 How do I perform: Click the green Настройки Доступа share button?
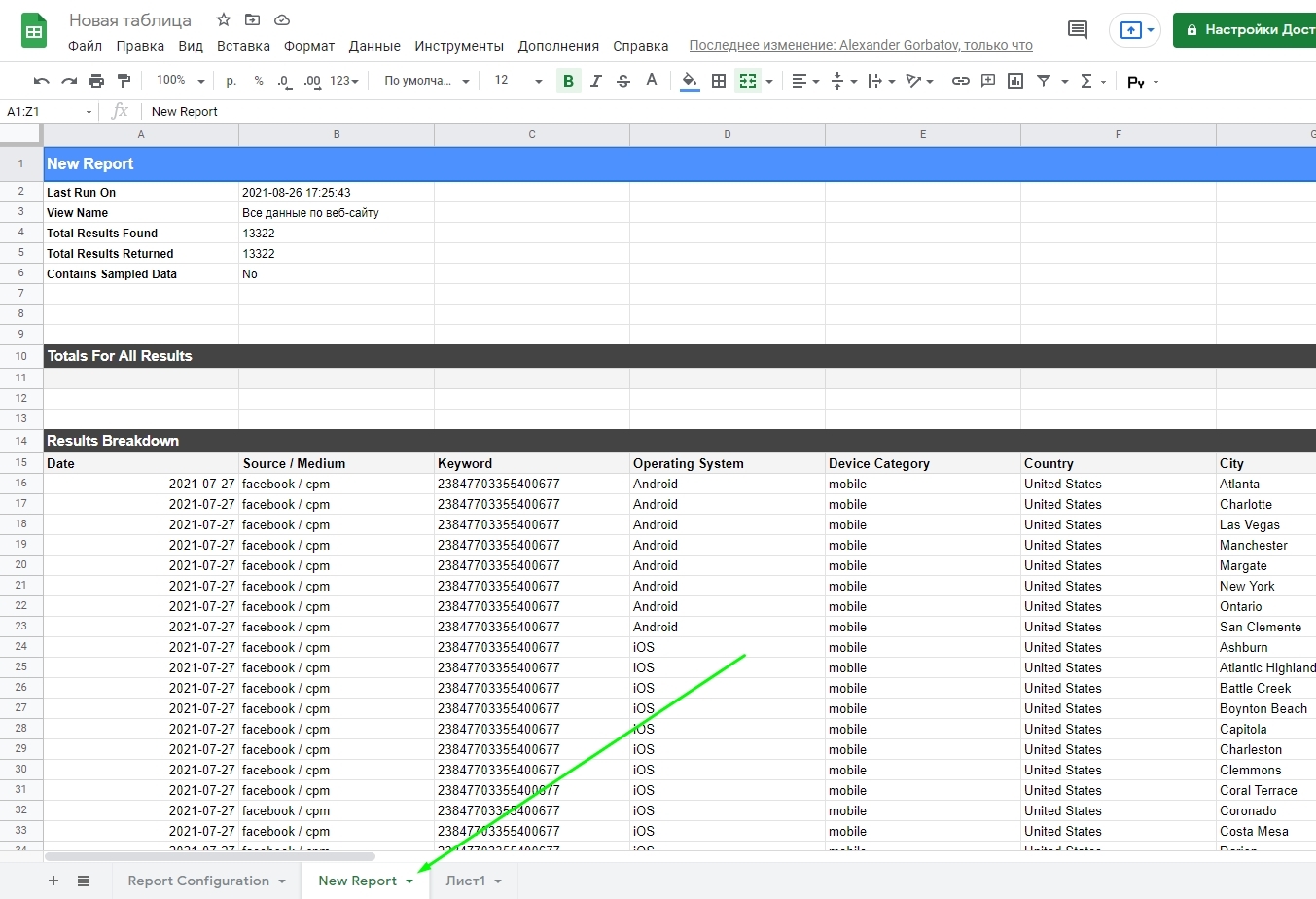click(1246, 30)
